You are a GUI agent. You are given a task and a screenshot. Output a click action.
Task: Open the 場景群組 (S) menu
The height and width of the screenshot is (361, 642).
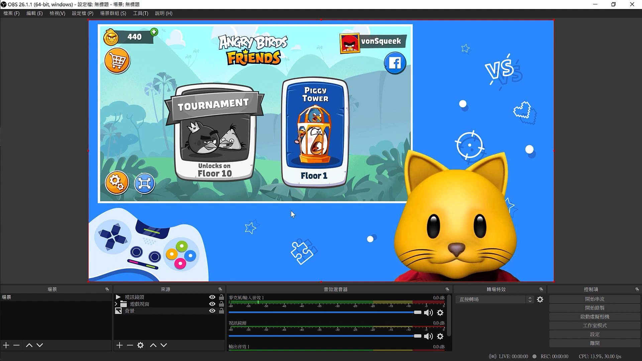tap(113, 13)
